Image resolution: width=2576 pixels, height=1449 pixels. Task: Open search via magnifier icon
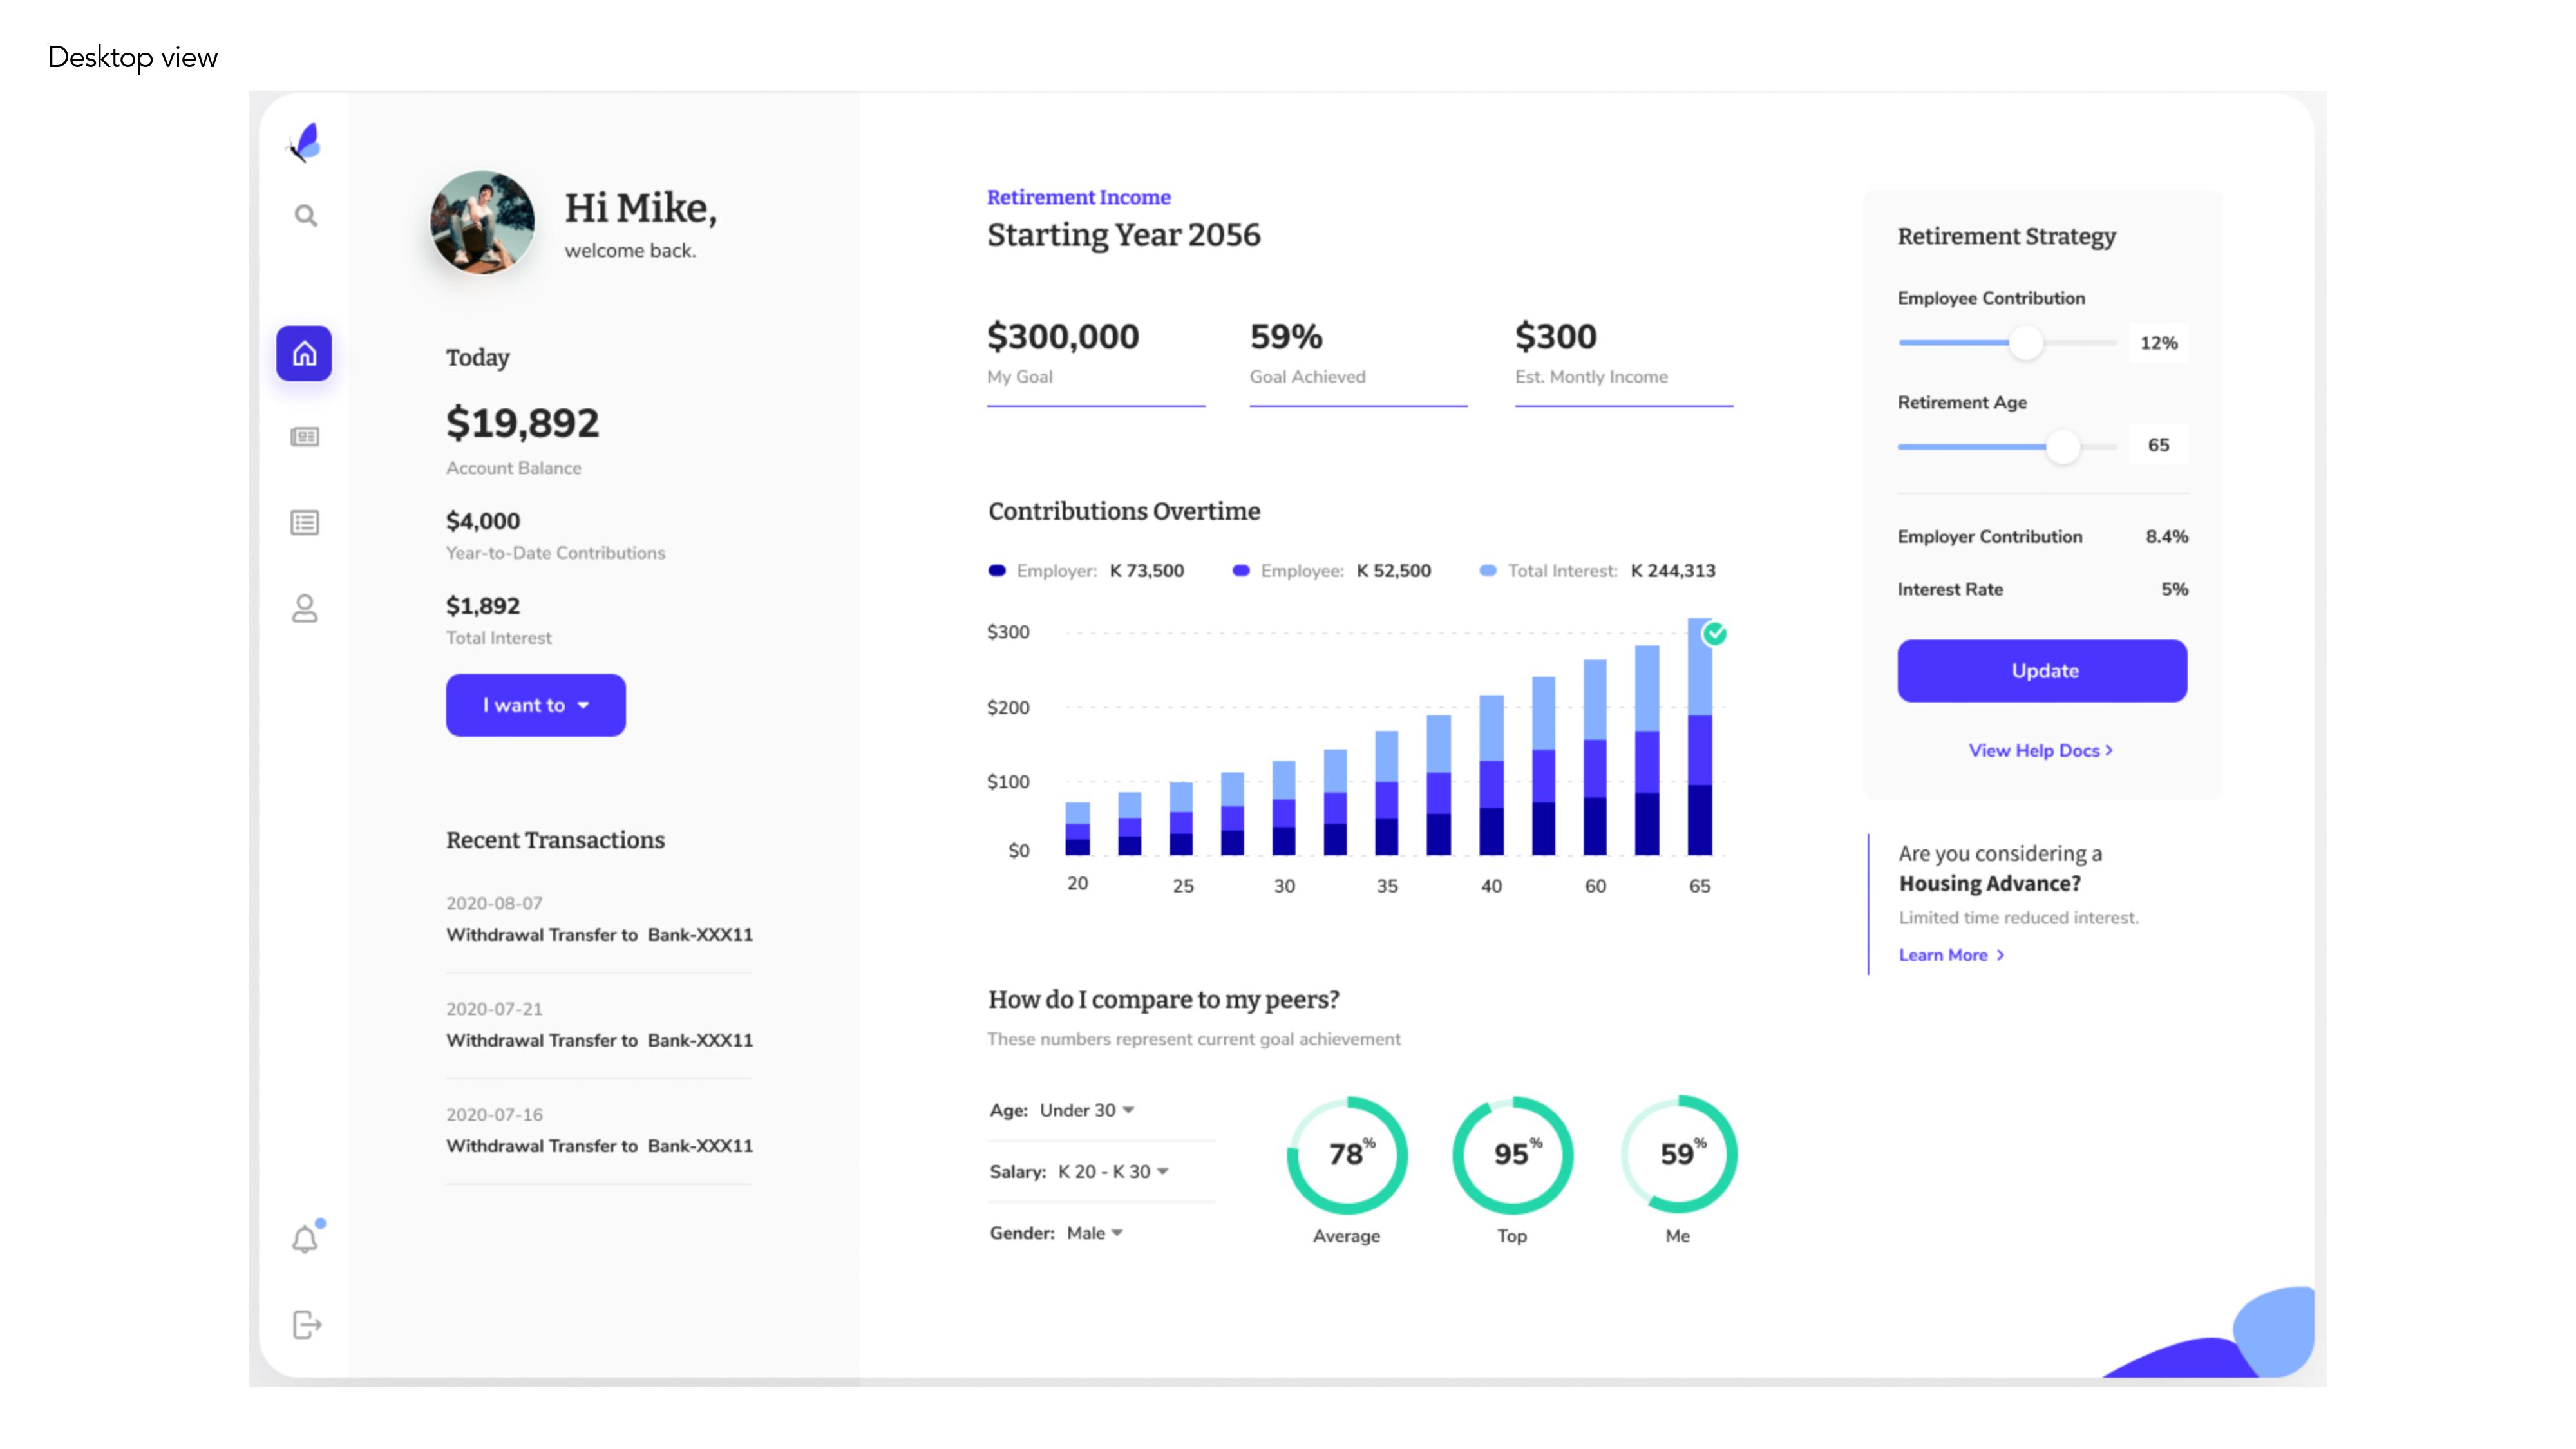click(x=306, y=216)
